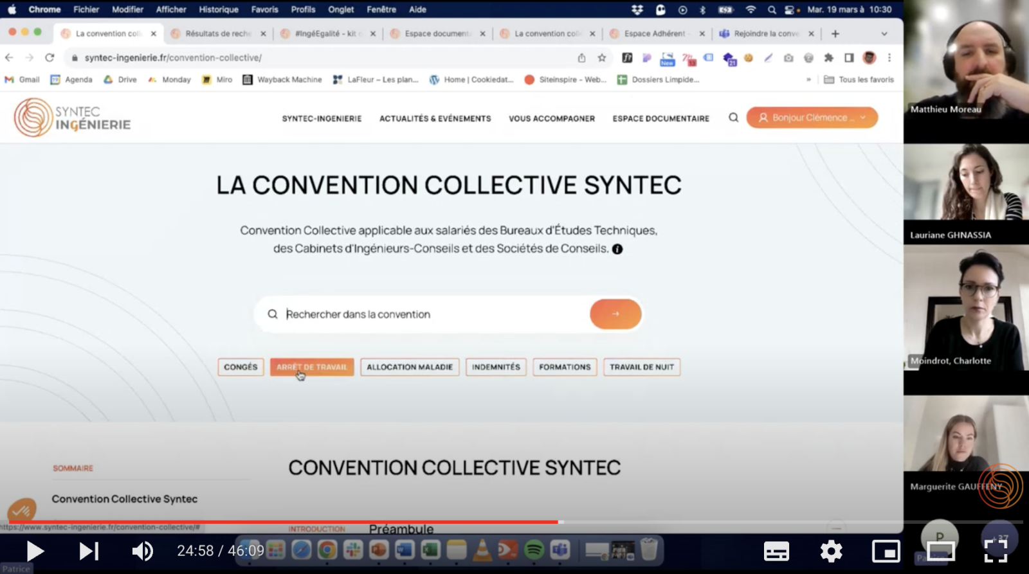This screenshot has width=1029, height=574.
Task: Open Agenda bookmark
Action: coord(71,80)
